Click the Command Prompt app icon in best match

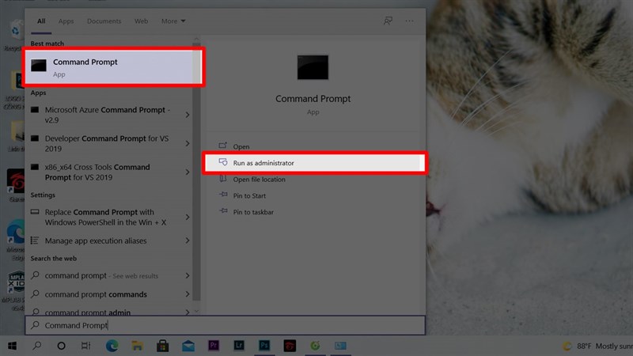(x=39, y=65)
